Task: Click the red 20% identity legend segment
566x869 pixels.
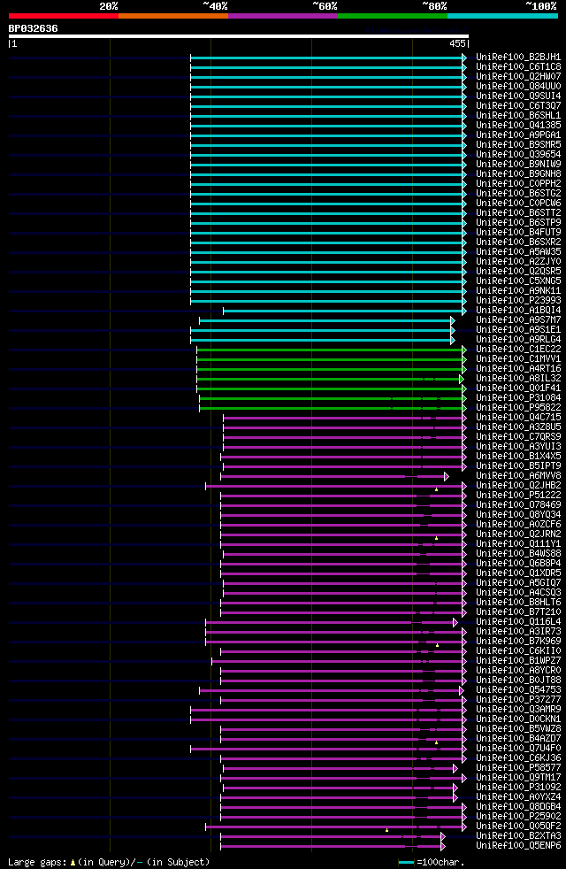Action: 64,16
